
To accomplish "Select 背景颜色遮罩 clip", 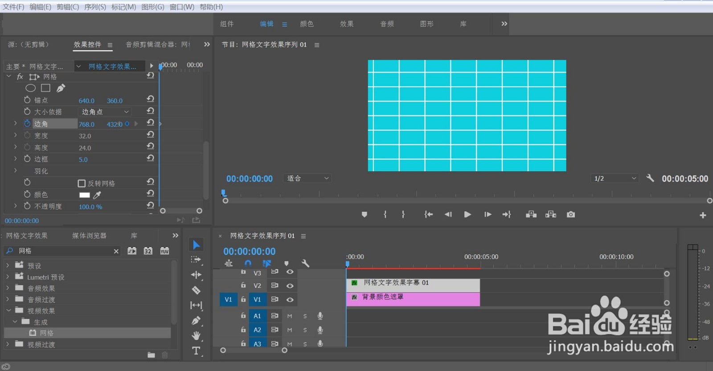I will (x=413, y=299).
